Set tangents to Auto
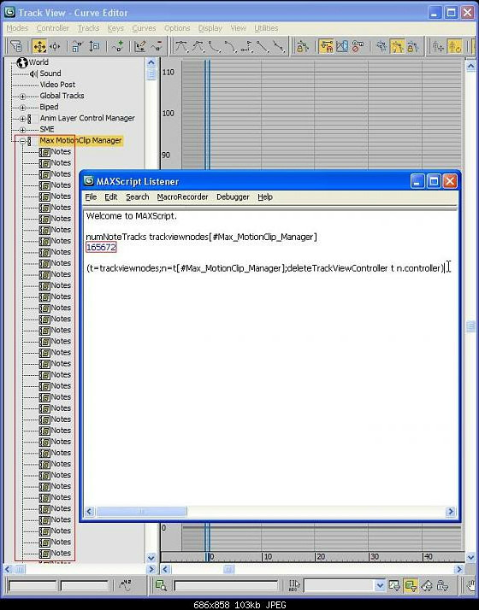 181,47
